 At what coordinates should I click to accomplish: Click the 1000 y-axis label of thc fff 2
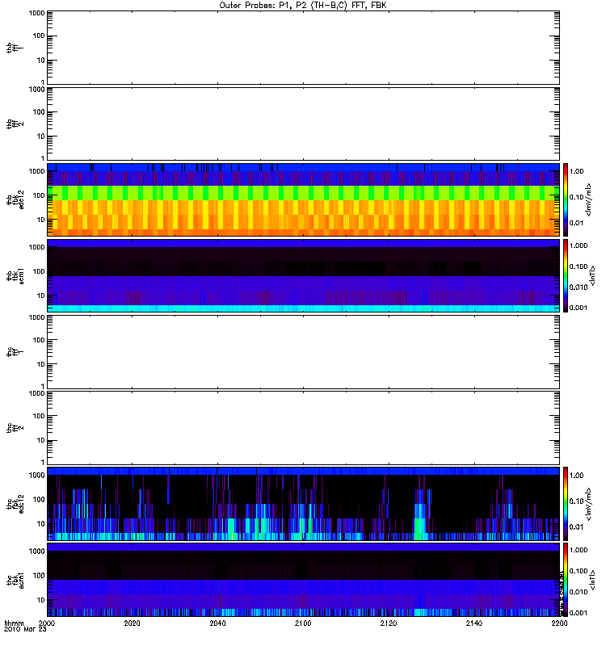click(x=37, y=393)
